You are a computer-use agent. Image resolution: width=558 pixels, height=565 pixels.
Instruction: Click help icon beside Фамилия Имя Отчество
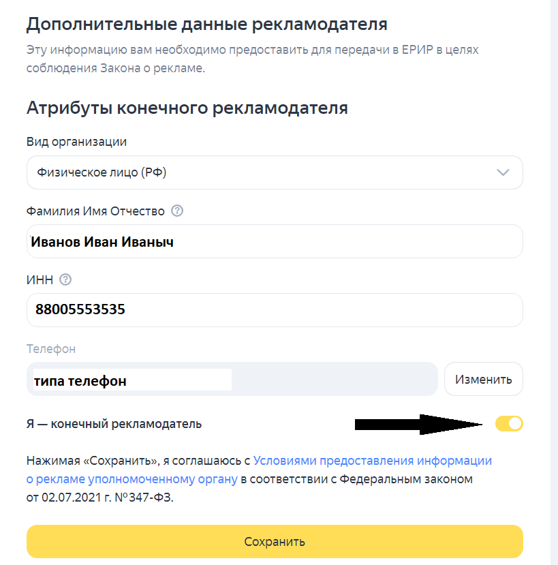point(177,211)
